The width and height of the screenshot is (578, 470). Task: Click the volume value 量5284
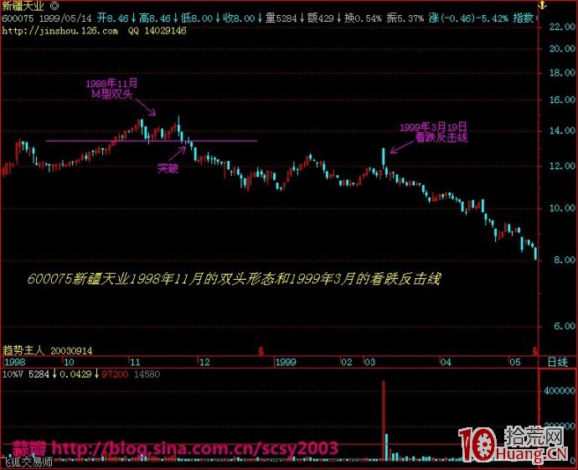281,18
